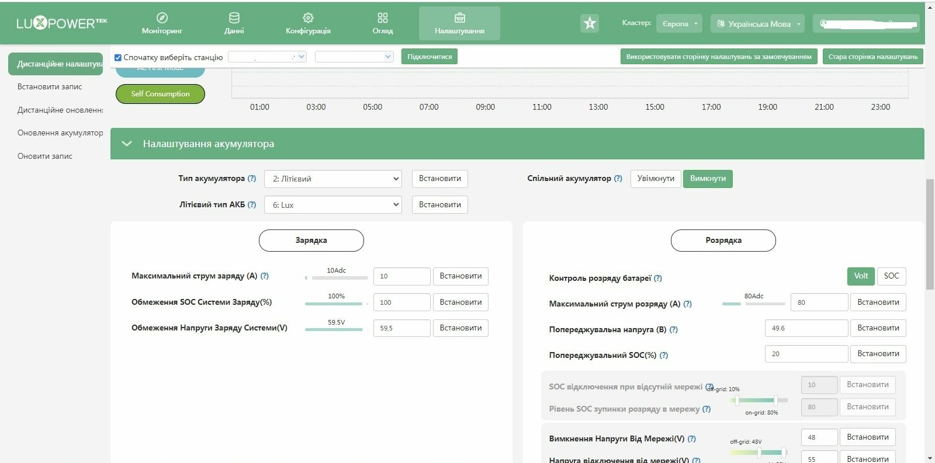Click the warning SOC input showing 20
This screenshot has width=935, height=463.
806,354
